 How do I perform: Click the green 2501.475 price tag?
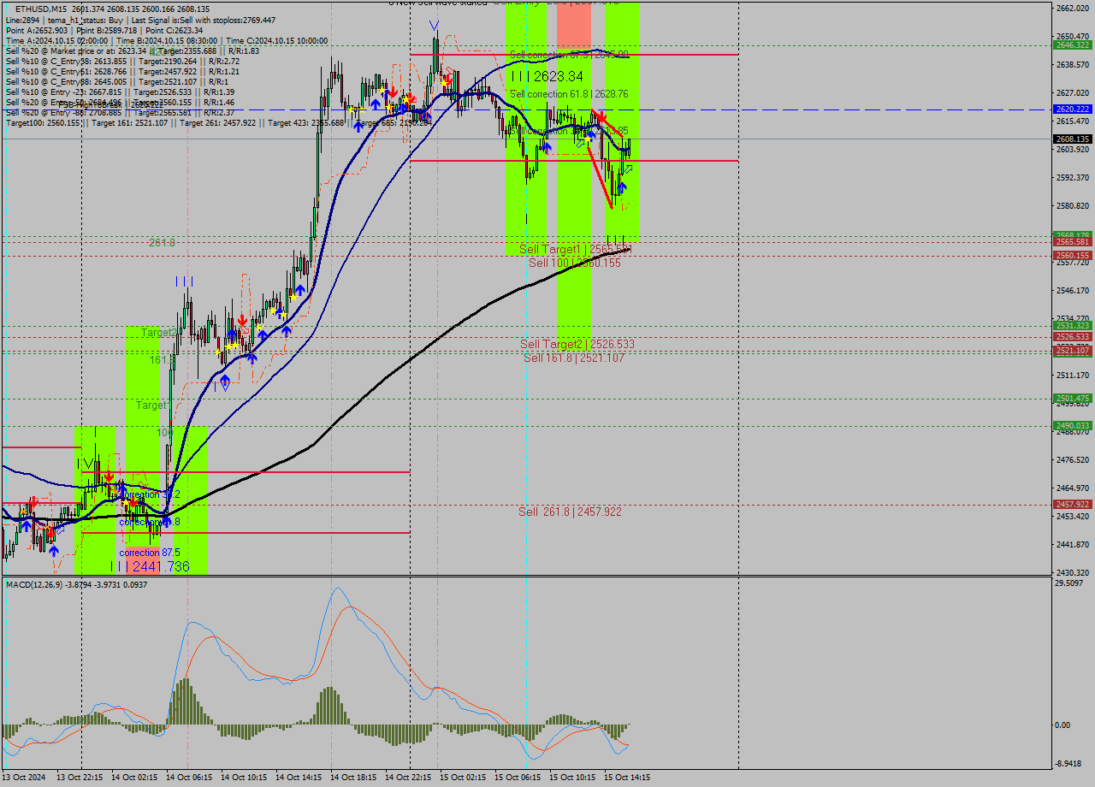pyautogui.click(x=1072, y=399)
